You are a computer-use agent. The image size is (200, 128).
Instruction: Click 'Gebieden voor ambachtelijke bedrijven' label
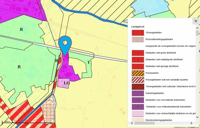pyautogui.click(x=170, y=114)
